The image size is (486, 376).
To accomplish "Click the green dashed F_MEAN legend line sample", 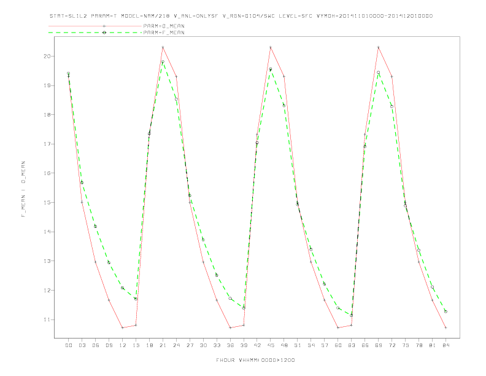I will [95, 33].
